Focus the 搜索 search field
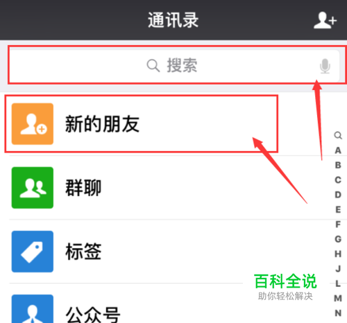This screenshot has width=347, height=323. (174, 66)
